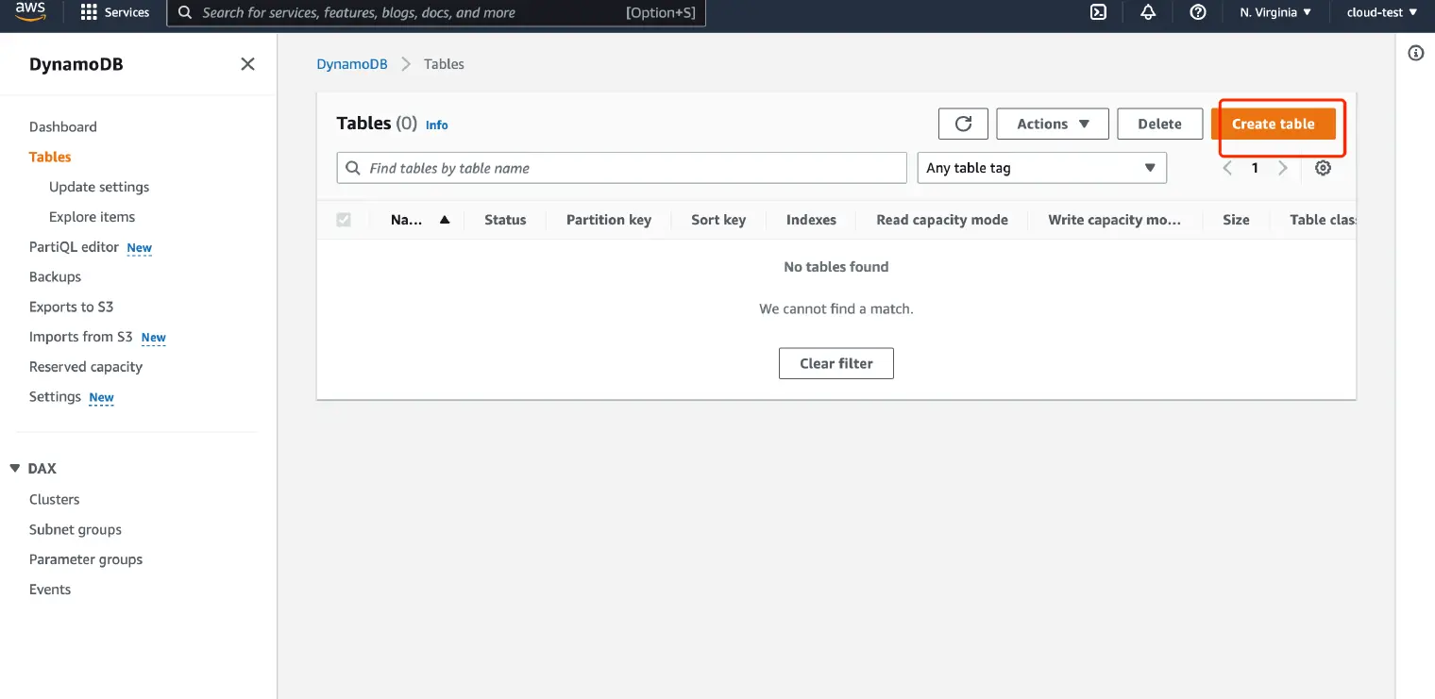Open the cloud-test account menu
The width and height of the screenshot is (1435, 699).
click(1382, 12)
